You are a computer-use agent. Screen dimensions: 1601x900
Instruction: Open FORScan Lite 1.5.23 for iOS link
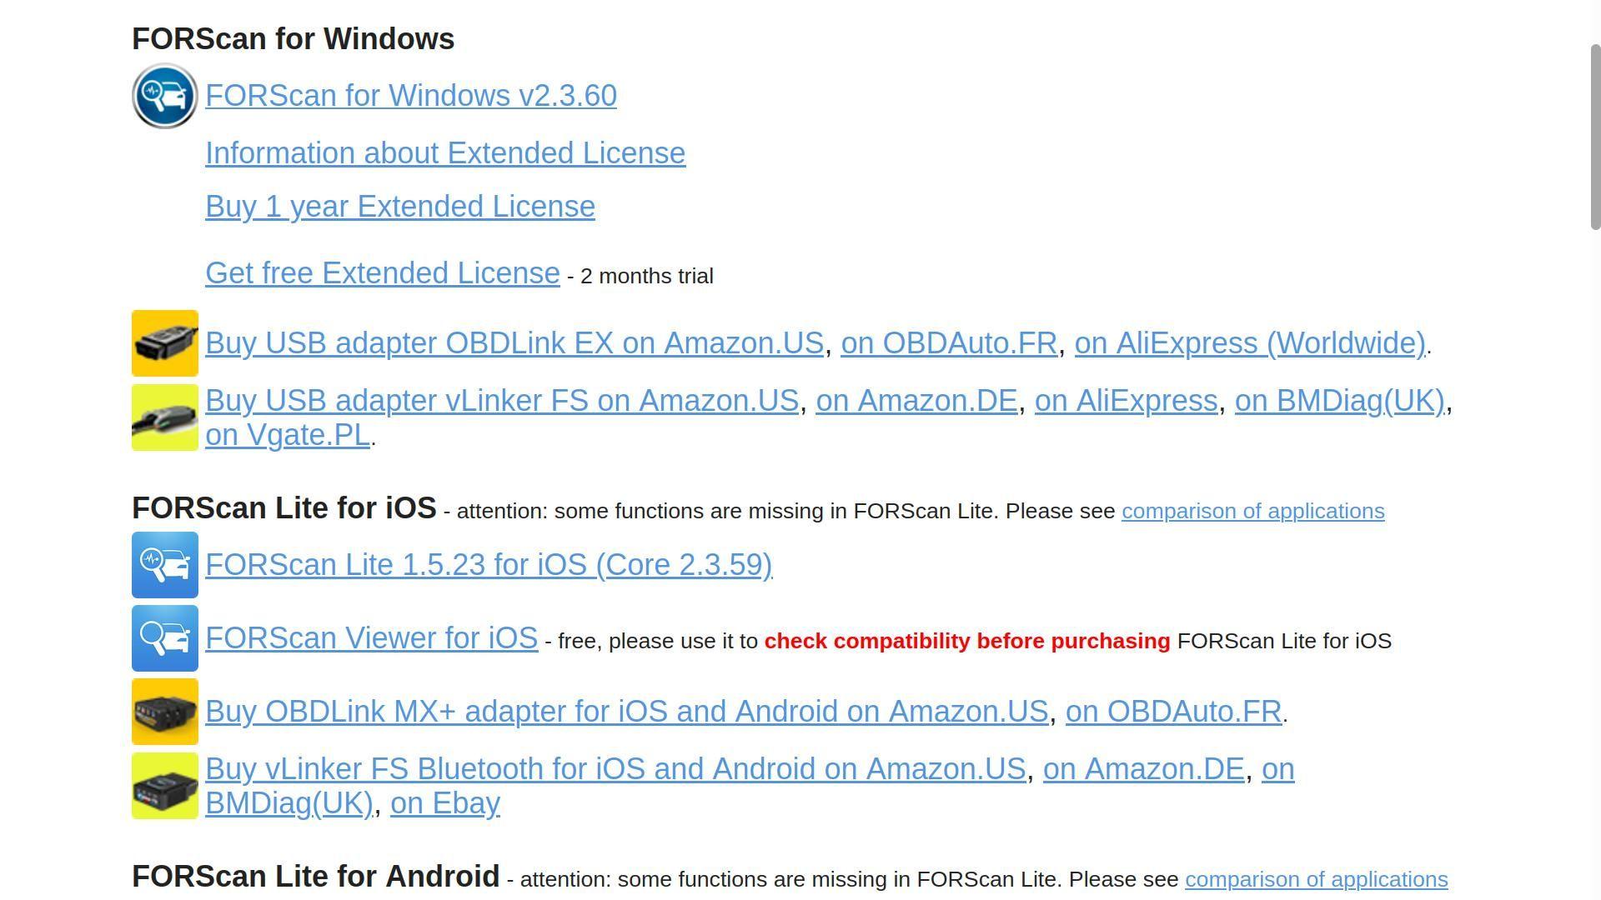pos(489,565)
